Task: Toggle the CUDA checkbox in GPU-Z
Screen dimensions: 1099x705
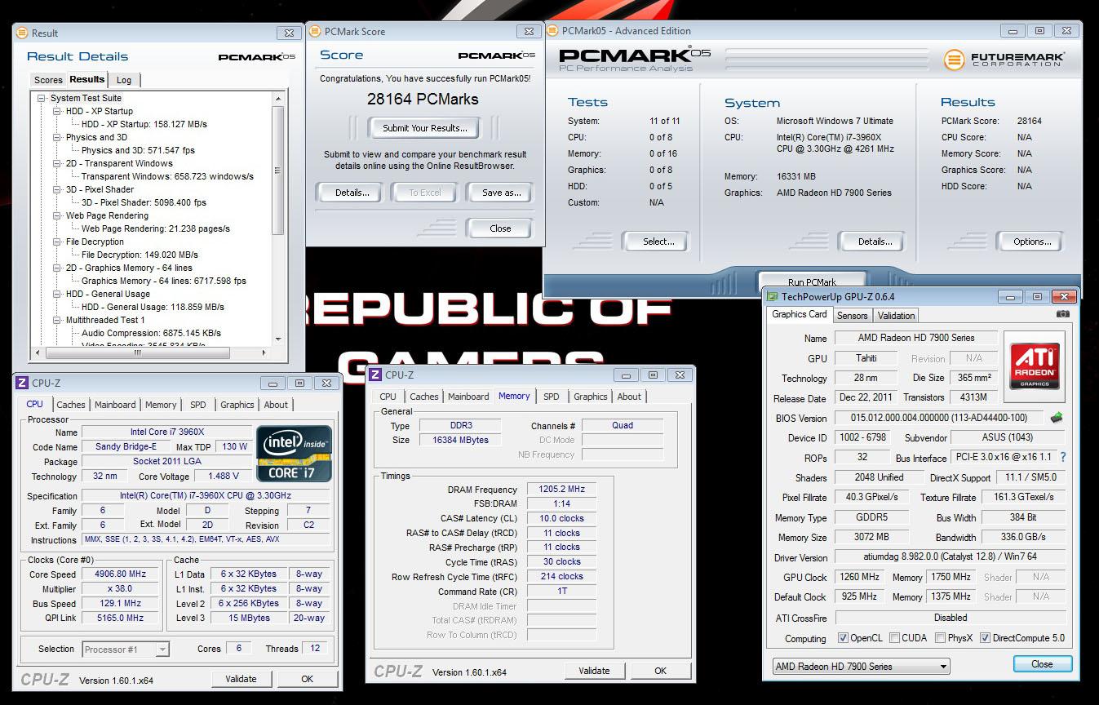Action: pyautogui.click(x=895, y=638)
